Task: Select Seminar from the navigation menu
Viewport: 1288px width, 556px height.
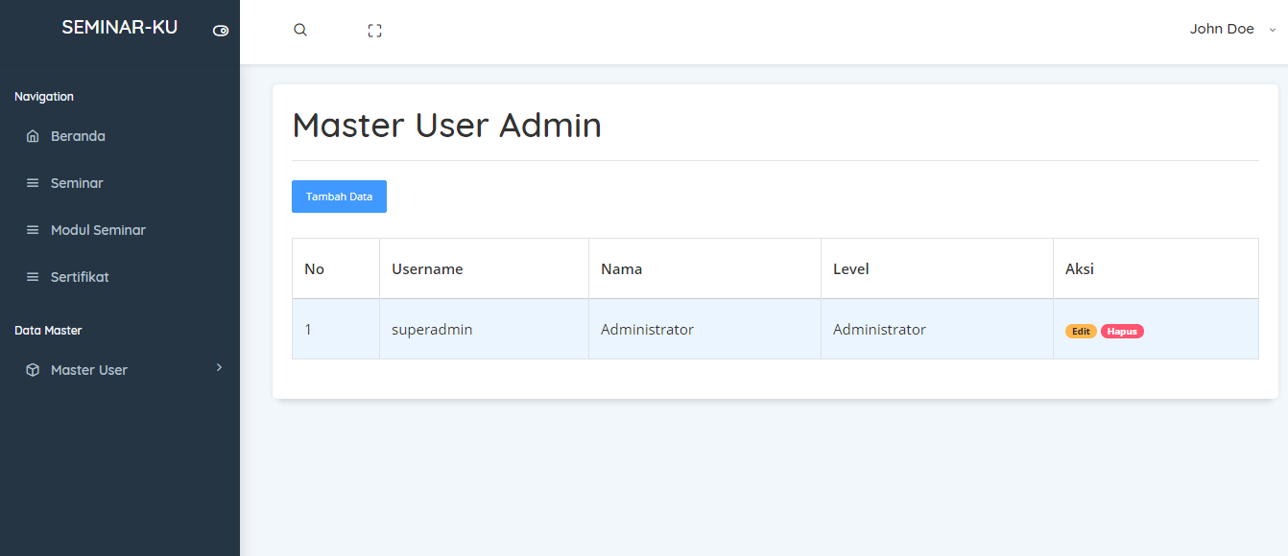Action: pos(75,183)
